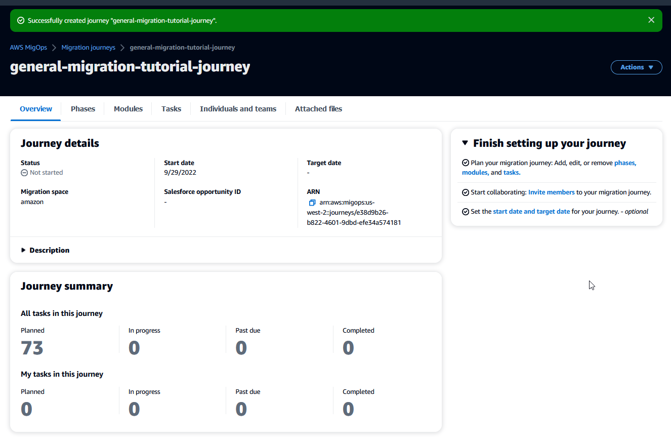The height and width of the screenshot is (440, 671).
Task: Select the ARN text value
Action: tap(354, 212)
